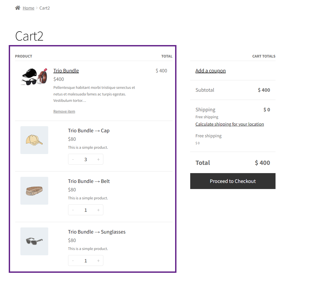
Task: Open Calculate shipping for your location
Action: (230, 124)
